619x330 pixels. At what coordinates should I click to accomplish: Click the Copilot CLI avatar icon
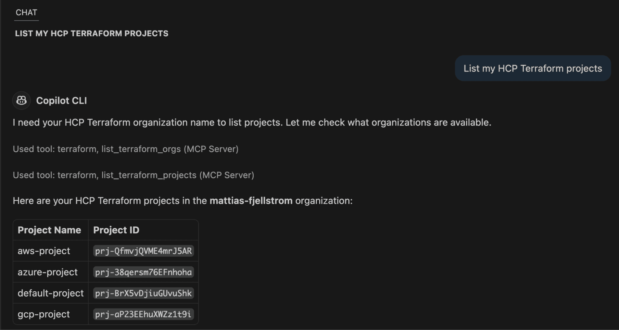click(21, 100)
